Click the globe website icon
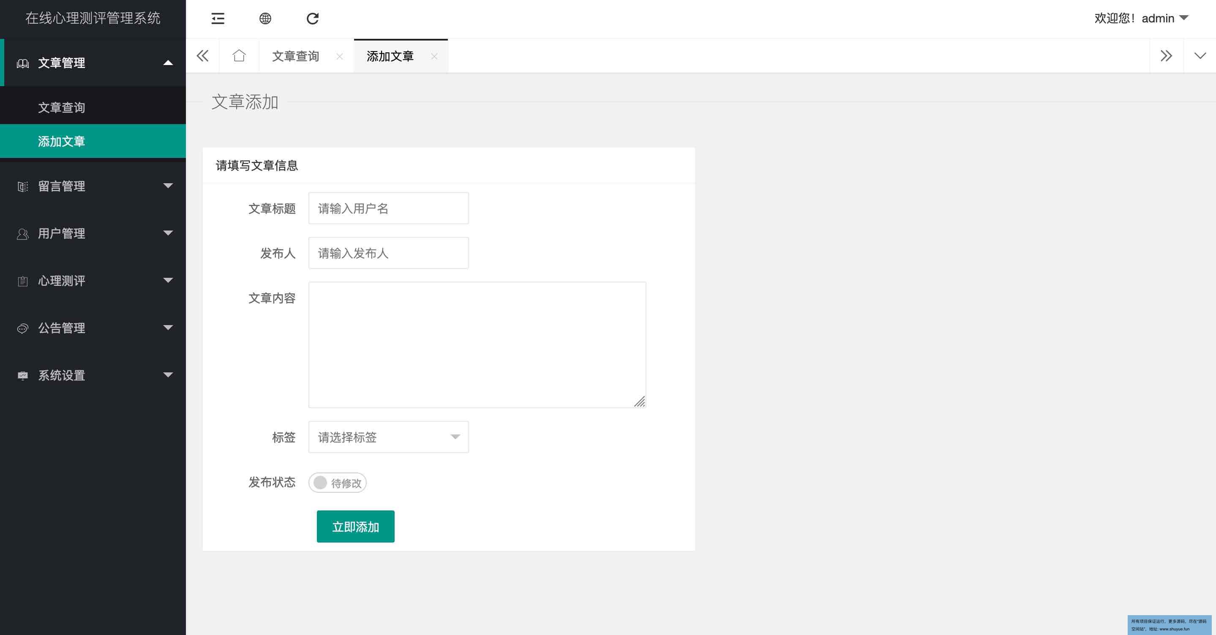 265,19
